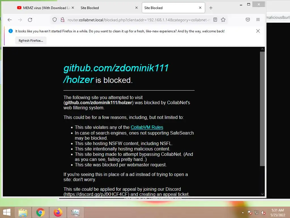This screenshot has width=290, height=218.
Task: Go back to the previous page
Action: pyautogui.click(x=10, y=20)
